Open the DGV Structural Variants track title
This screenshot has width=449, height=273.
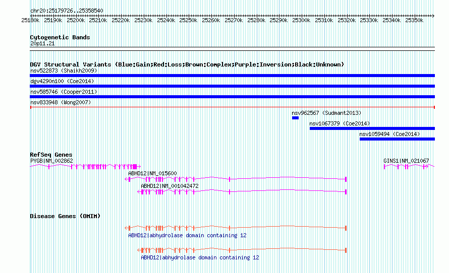pos(187,64)
